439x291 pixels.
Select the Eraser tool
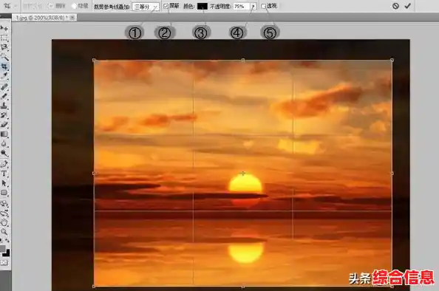(4, 125)
